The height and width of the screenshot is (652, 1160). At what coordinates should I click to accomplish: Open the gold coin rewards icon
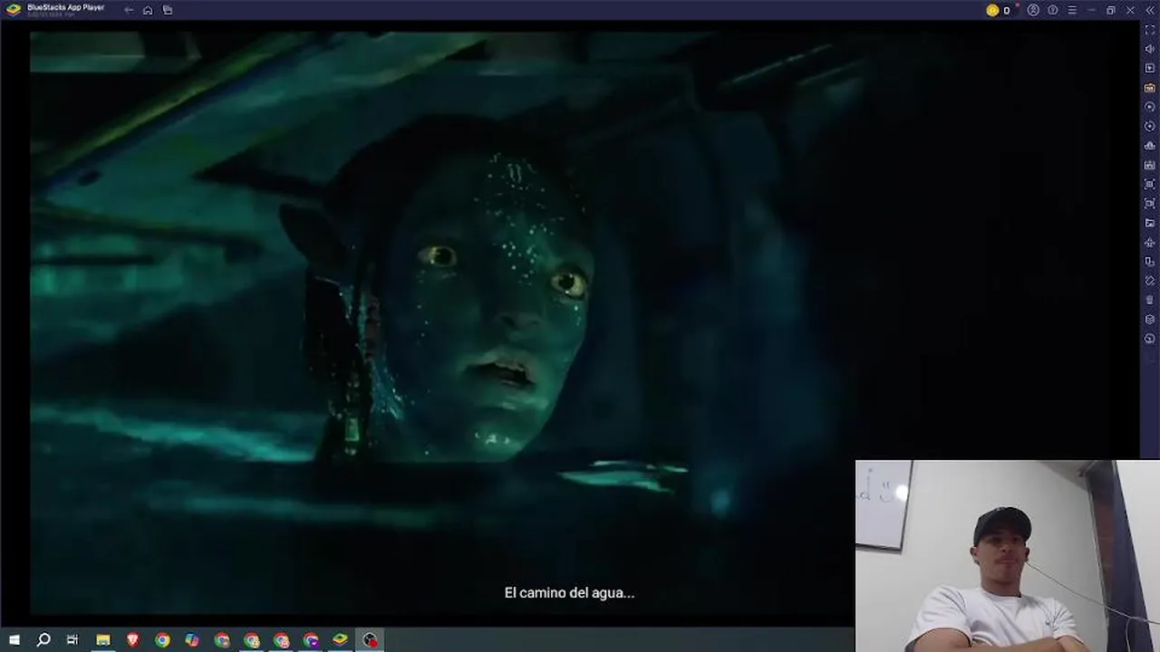pyautogui.click(x=992, y=10)
